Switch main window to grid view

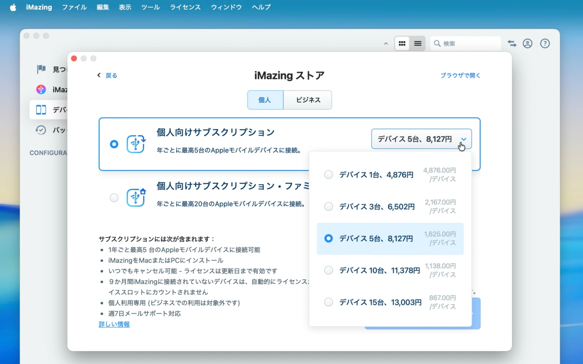tap(402, 44)
